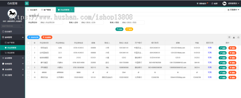Click the 13617252689@163.com email cell

click(178, 62)
